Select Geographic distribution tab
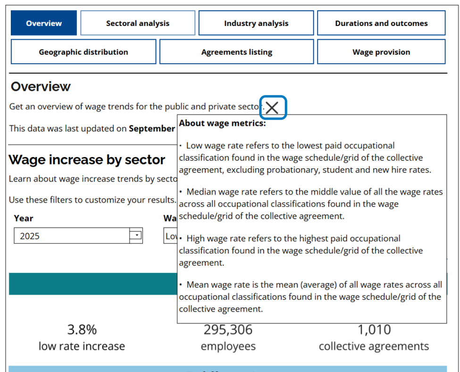This screenshot has width=460, height=372. tap(84, 52)
